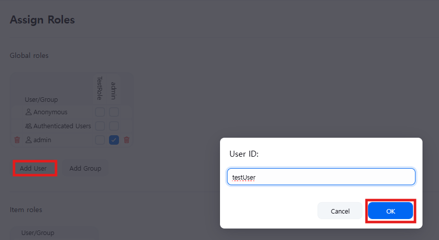The image size is (439, 240).
Task: Uncheck admin role for admin user
Action: [114, 140]
